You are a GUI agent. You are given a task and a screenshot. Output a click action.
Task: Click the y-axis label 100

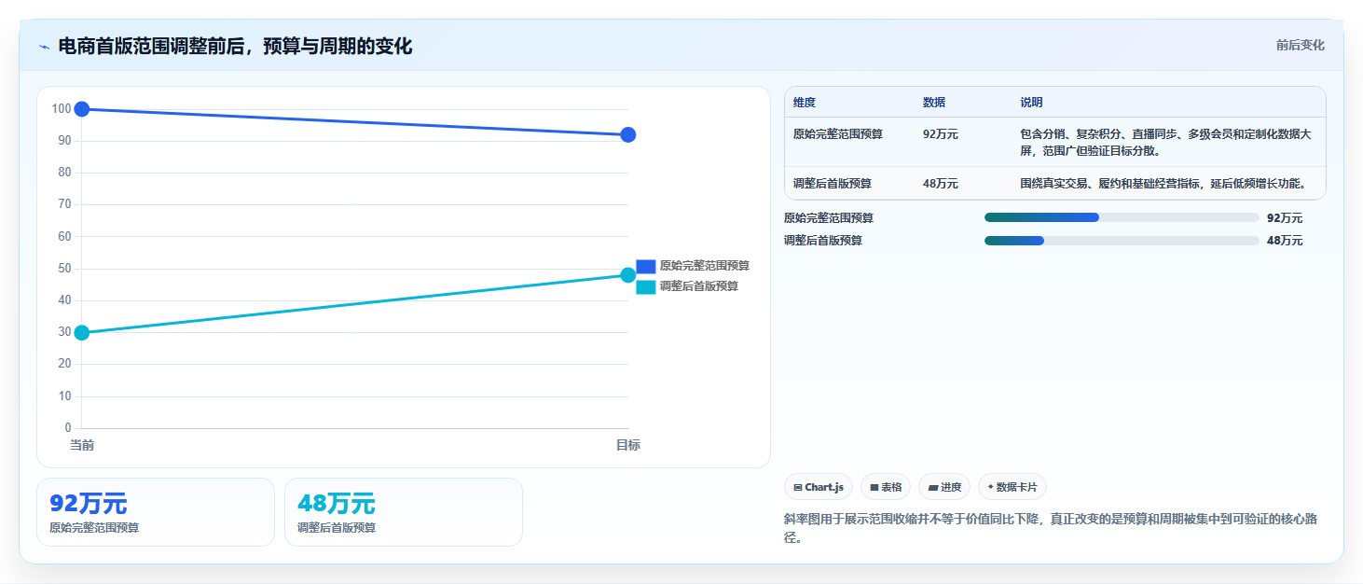pyautogui.click(x=62, y=109)
